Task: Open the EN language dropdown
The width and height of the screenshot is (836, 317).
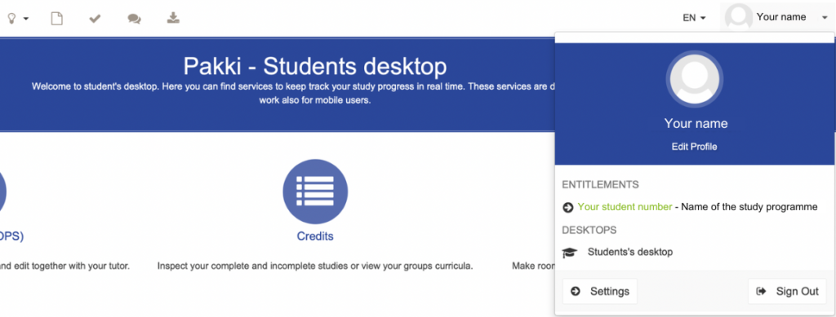Action: [x=694, y=18]
